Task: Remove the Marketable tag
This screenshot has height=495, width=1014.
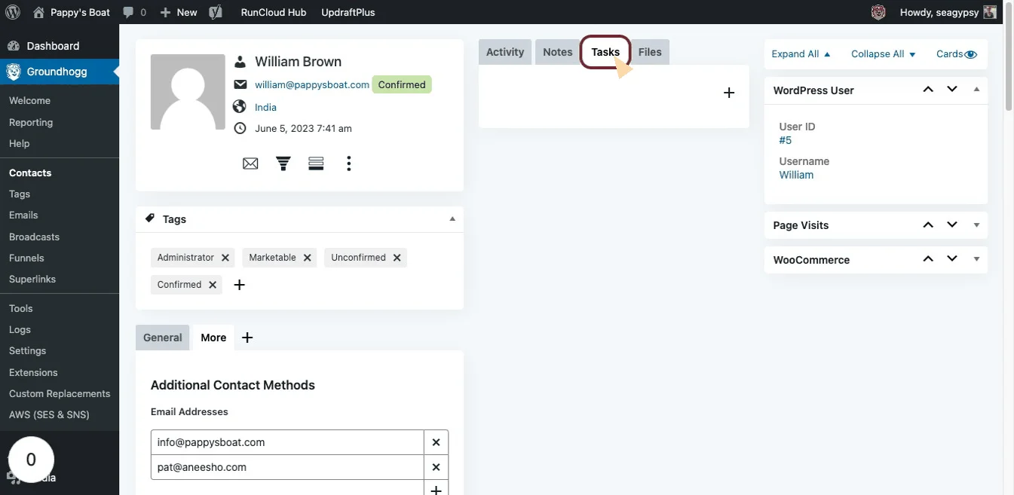Action: [307, 258]
